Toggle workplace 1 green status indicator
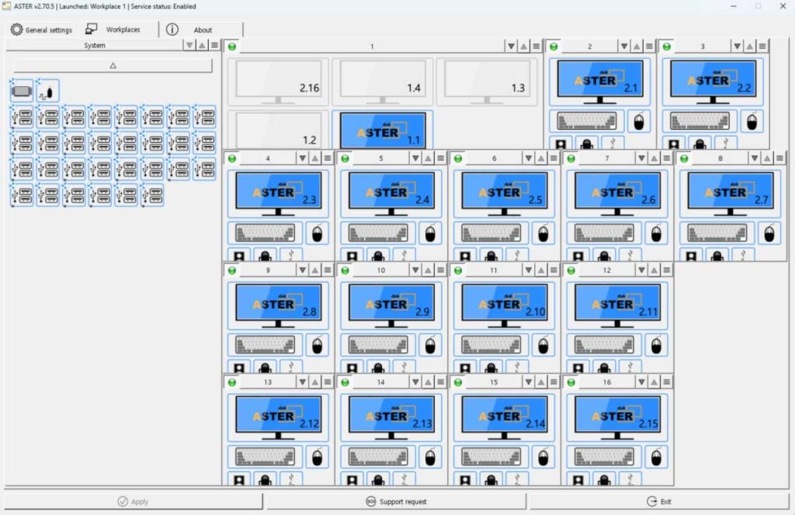The height and width of the screenshot is (515, 795). 232,47
